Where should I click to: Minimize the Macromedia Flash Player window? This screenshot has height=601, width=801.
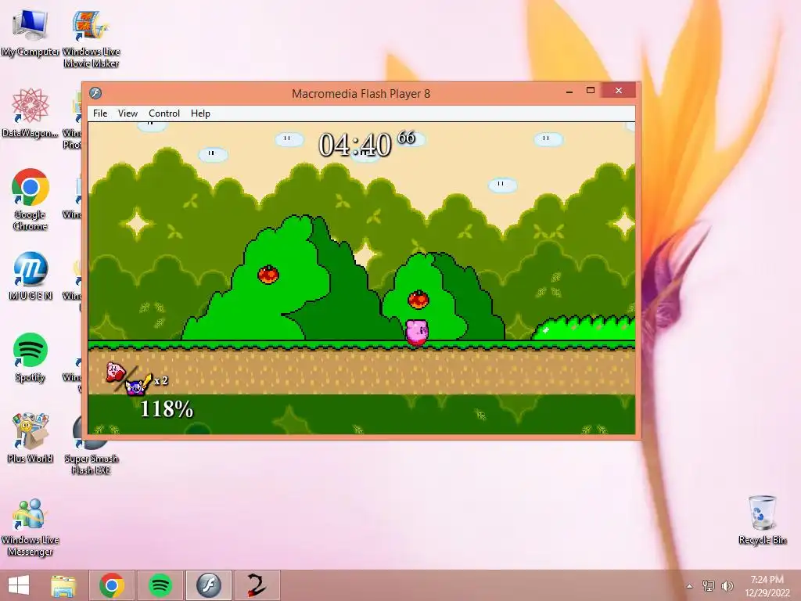[x=569, y=92]
